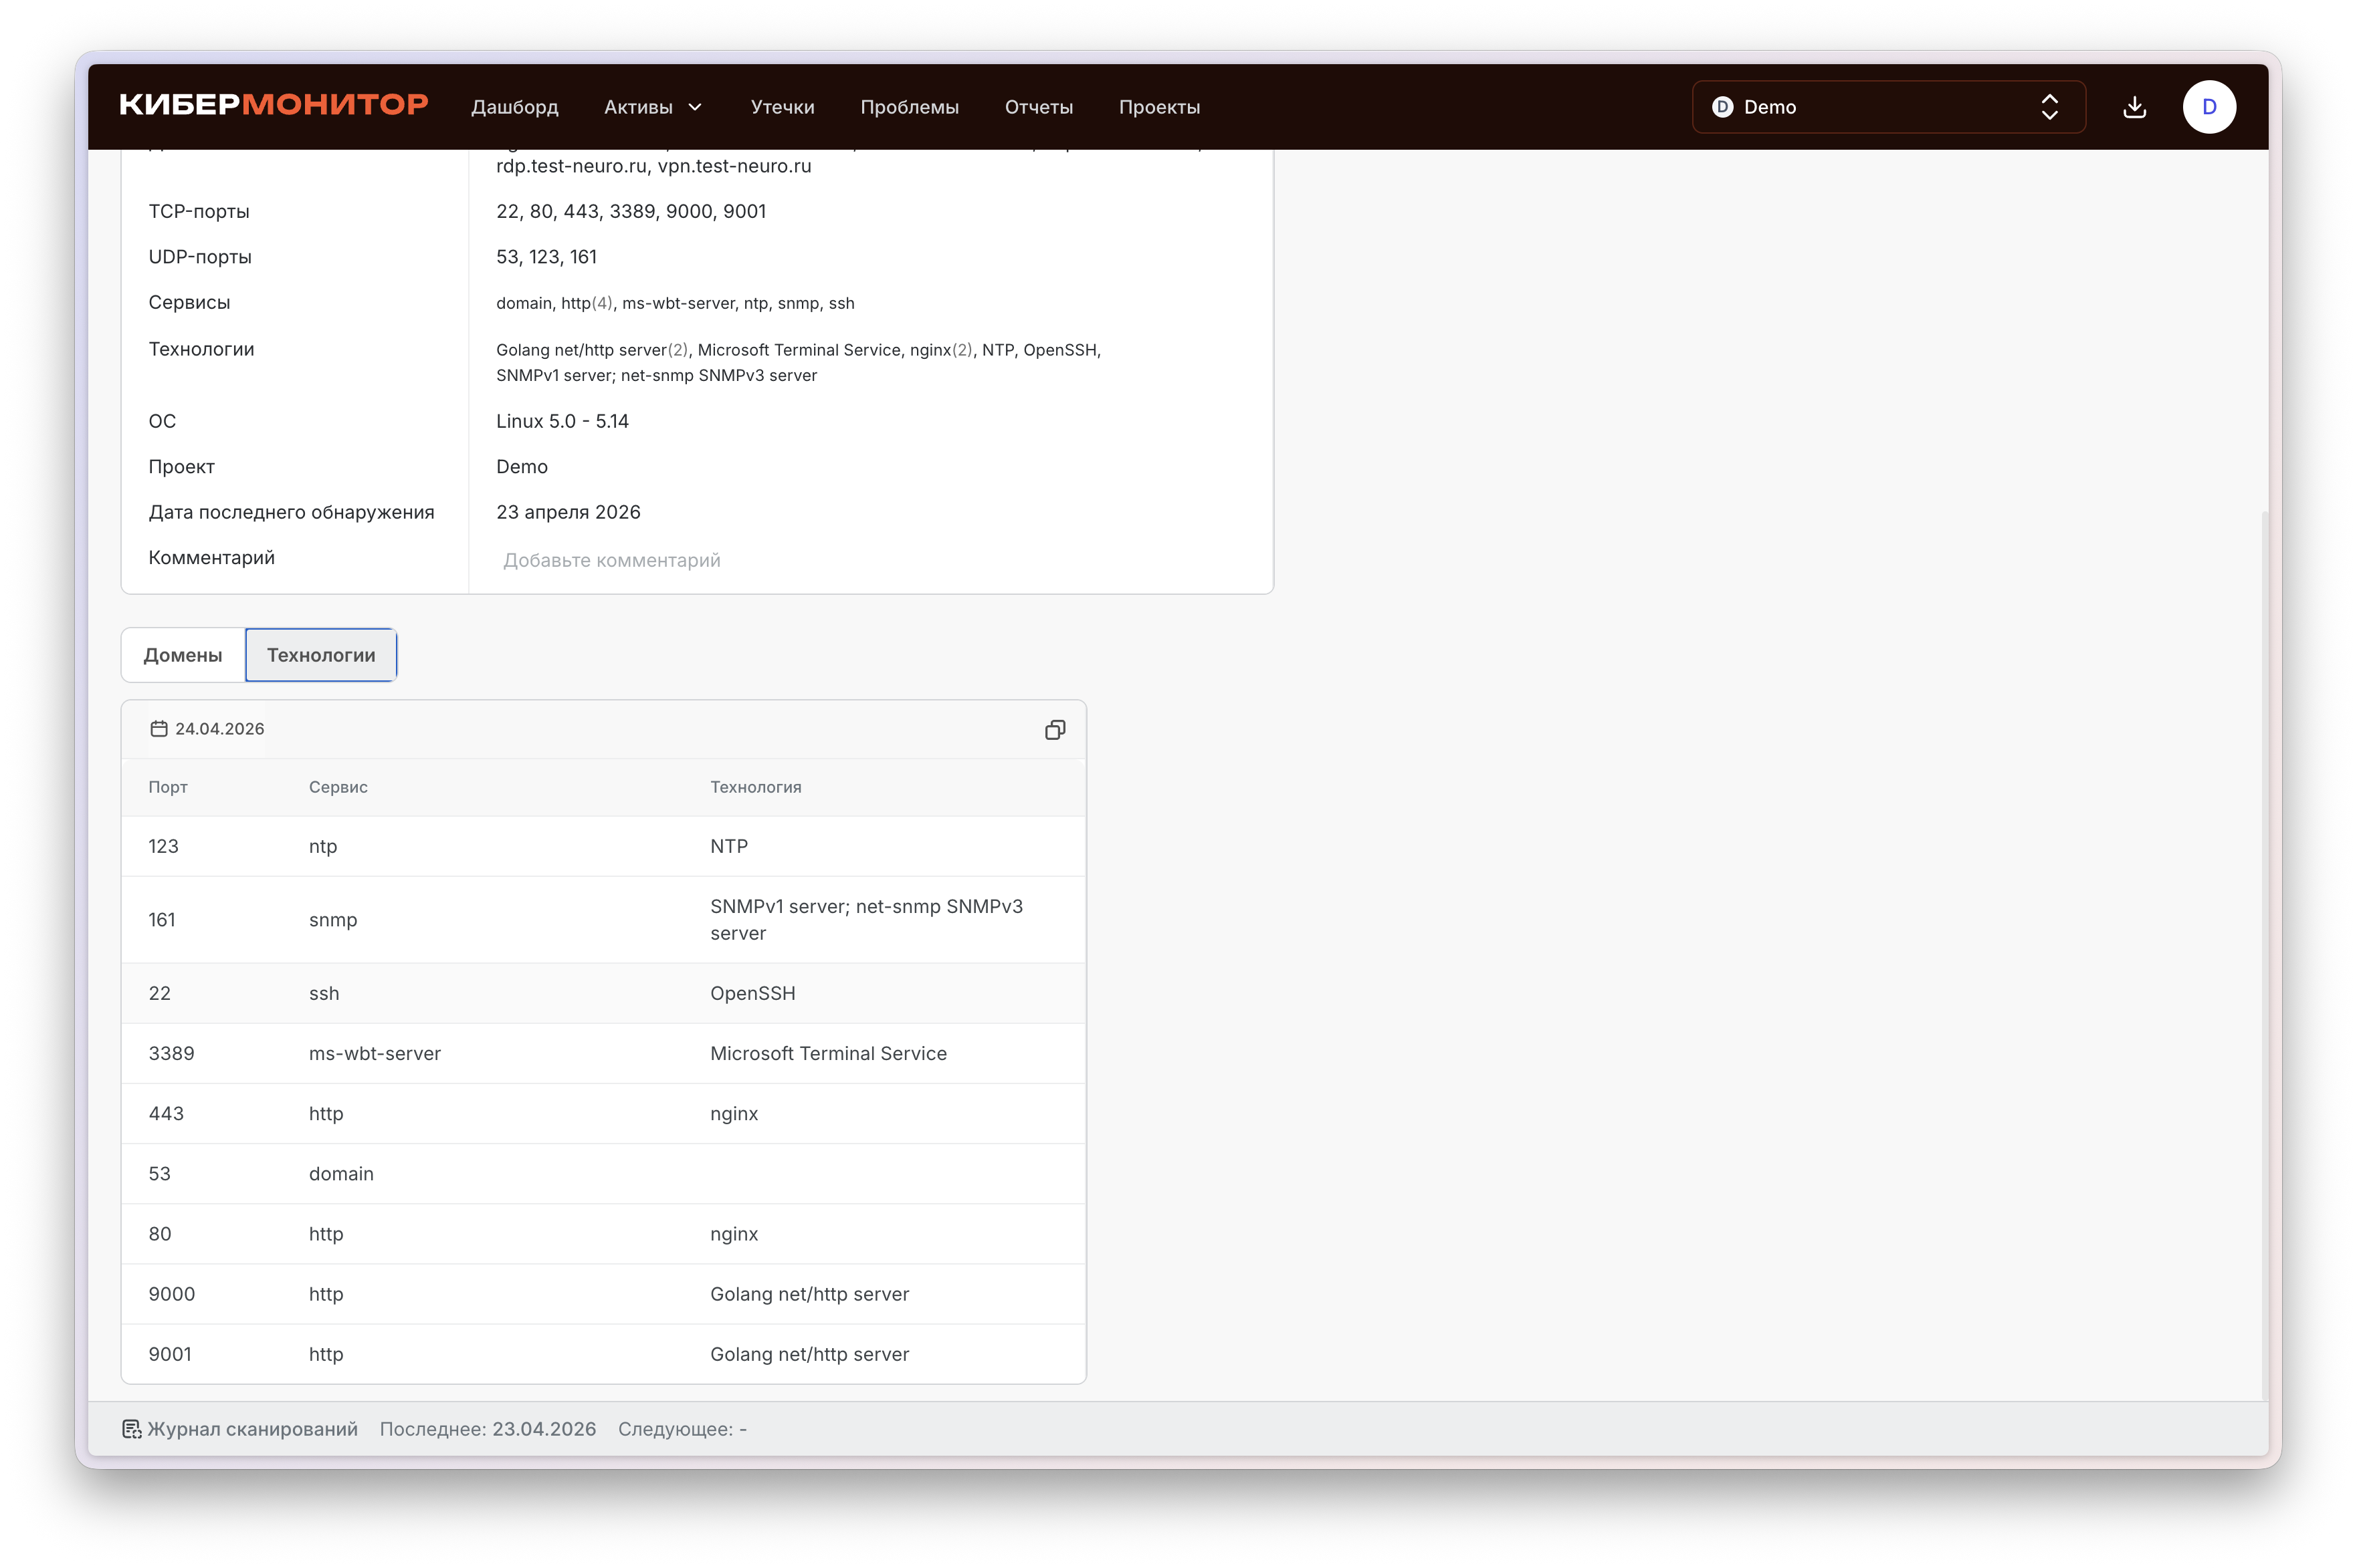Click the Demo project badge icon
Image resolution: width=2357 pixels, height=1568 pixels.
coord(1722,107)
